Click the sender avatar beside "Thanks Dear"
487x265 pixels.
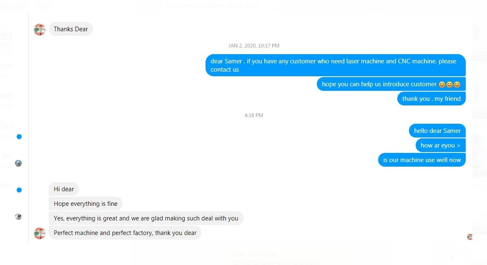point(40,30)
